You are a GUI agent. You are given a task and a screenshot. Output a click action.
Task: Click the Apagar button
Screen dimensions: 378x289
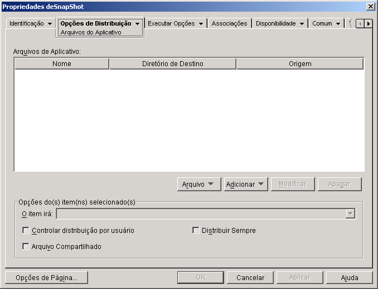340,185
